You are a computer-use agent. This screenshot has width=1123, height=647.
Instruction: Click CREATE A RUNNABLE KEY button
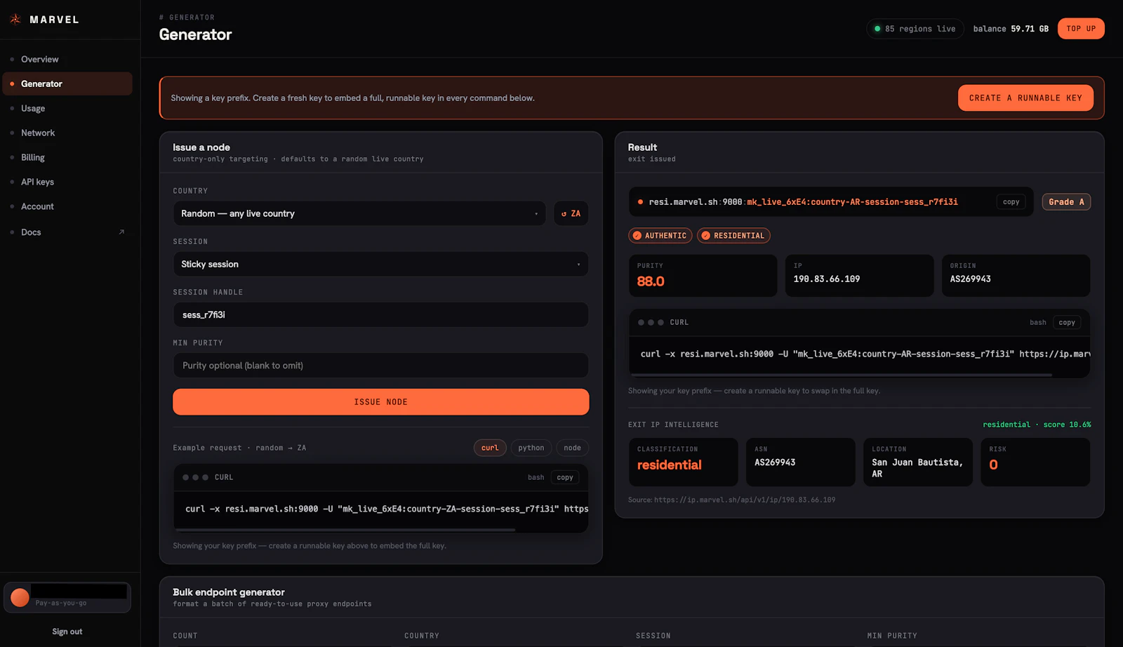(1025, 98)
